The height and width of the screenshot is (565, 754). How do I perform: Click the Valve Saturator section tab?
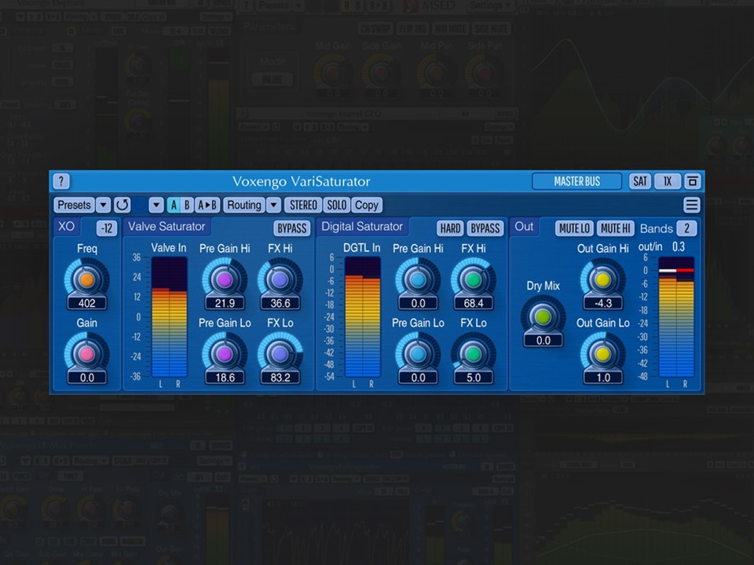tap(167, 226)
